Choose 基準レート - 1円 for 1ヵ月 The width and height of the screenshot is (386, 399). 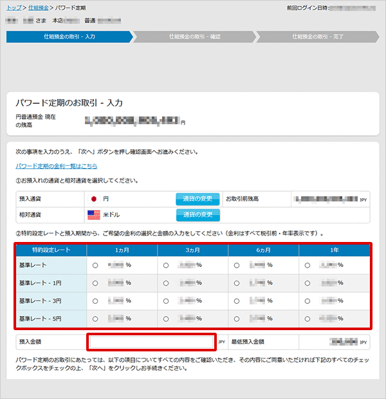(95, 283)
